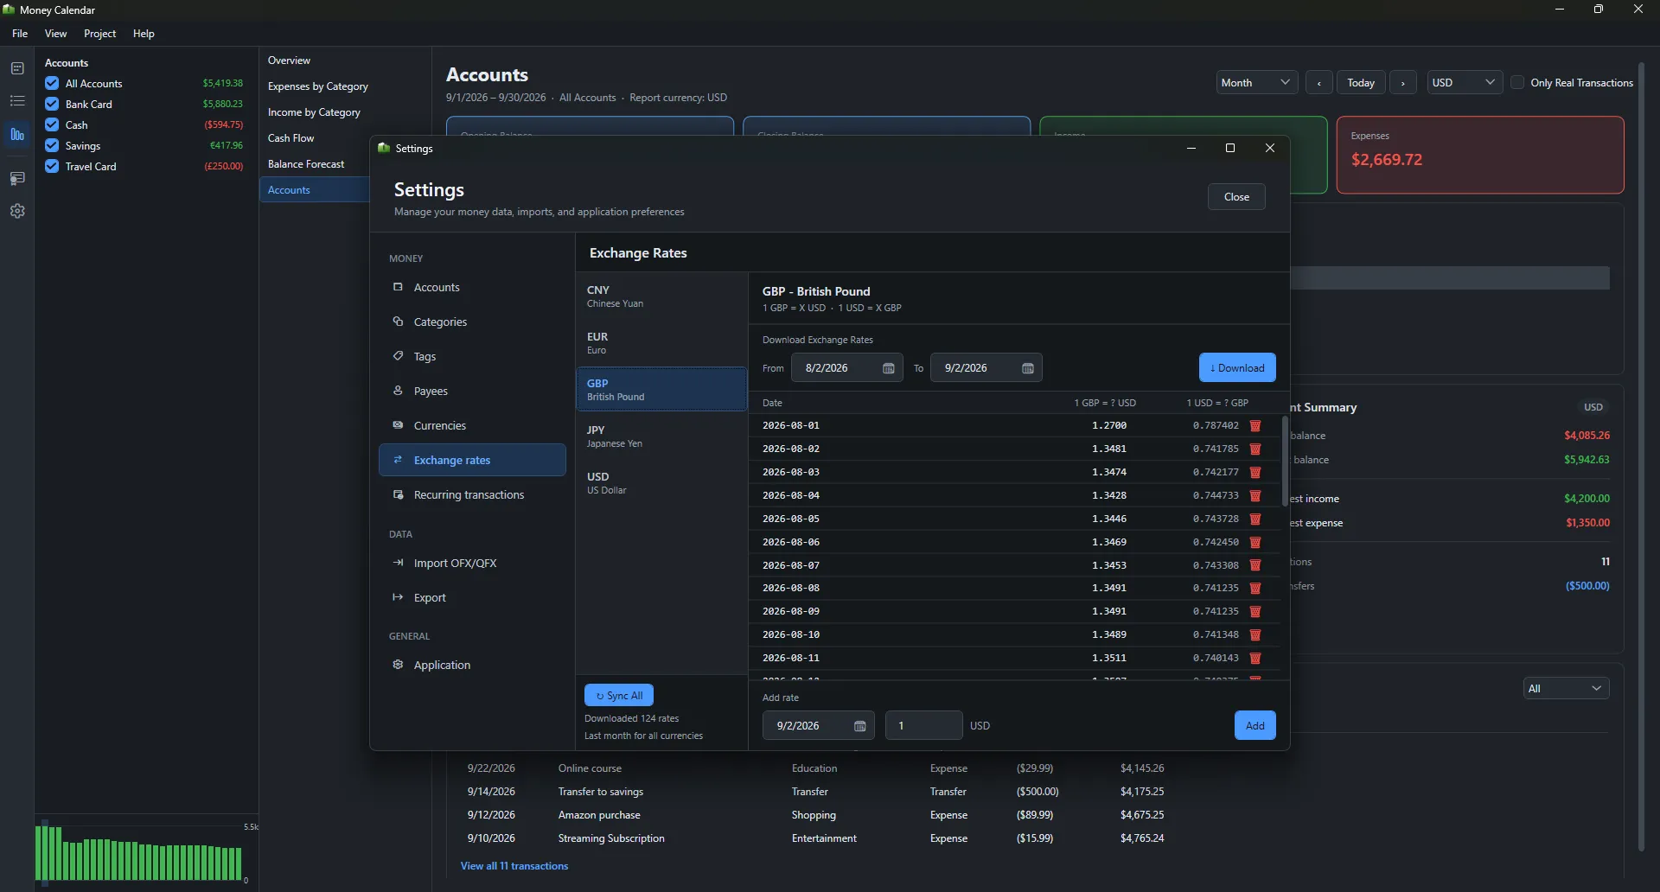Image resolution: width=1660 pixels, height=892 pixels.
Task: Delete the 2026-08-04 exchange rate
Action: click(1255, 496)
